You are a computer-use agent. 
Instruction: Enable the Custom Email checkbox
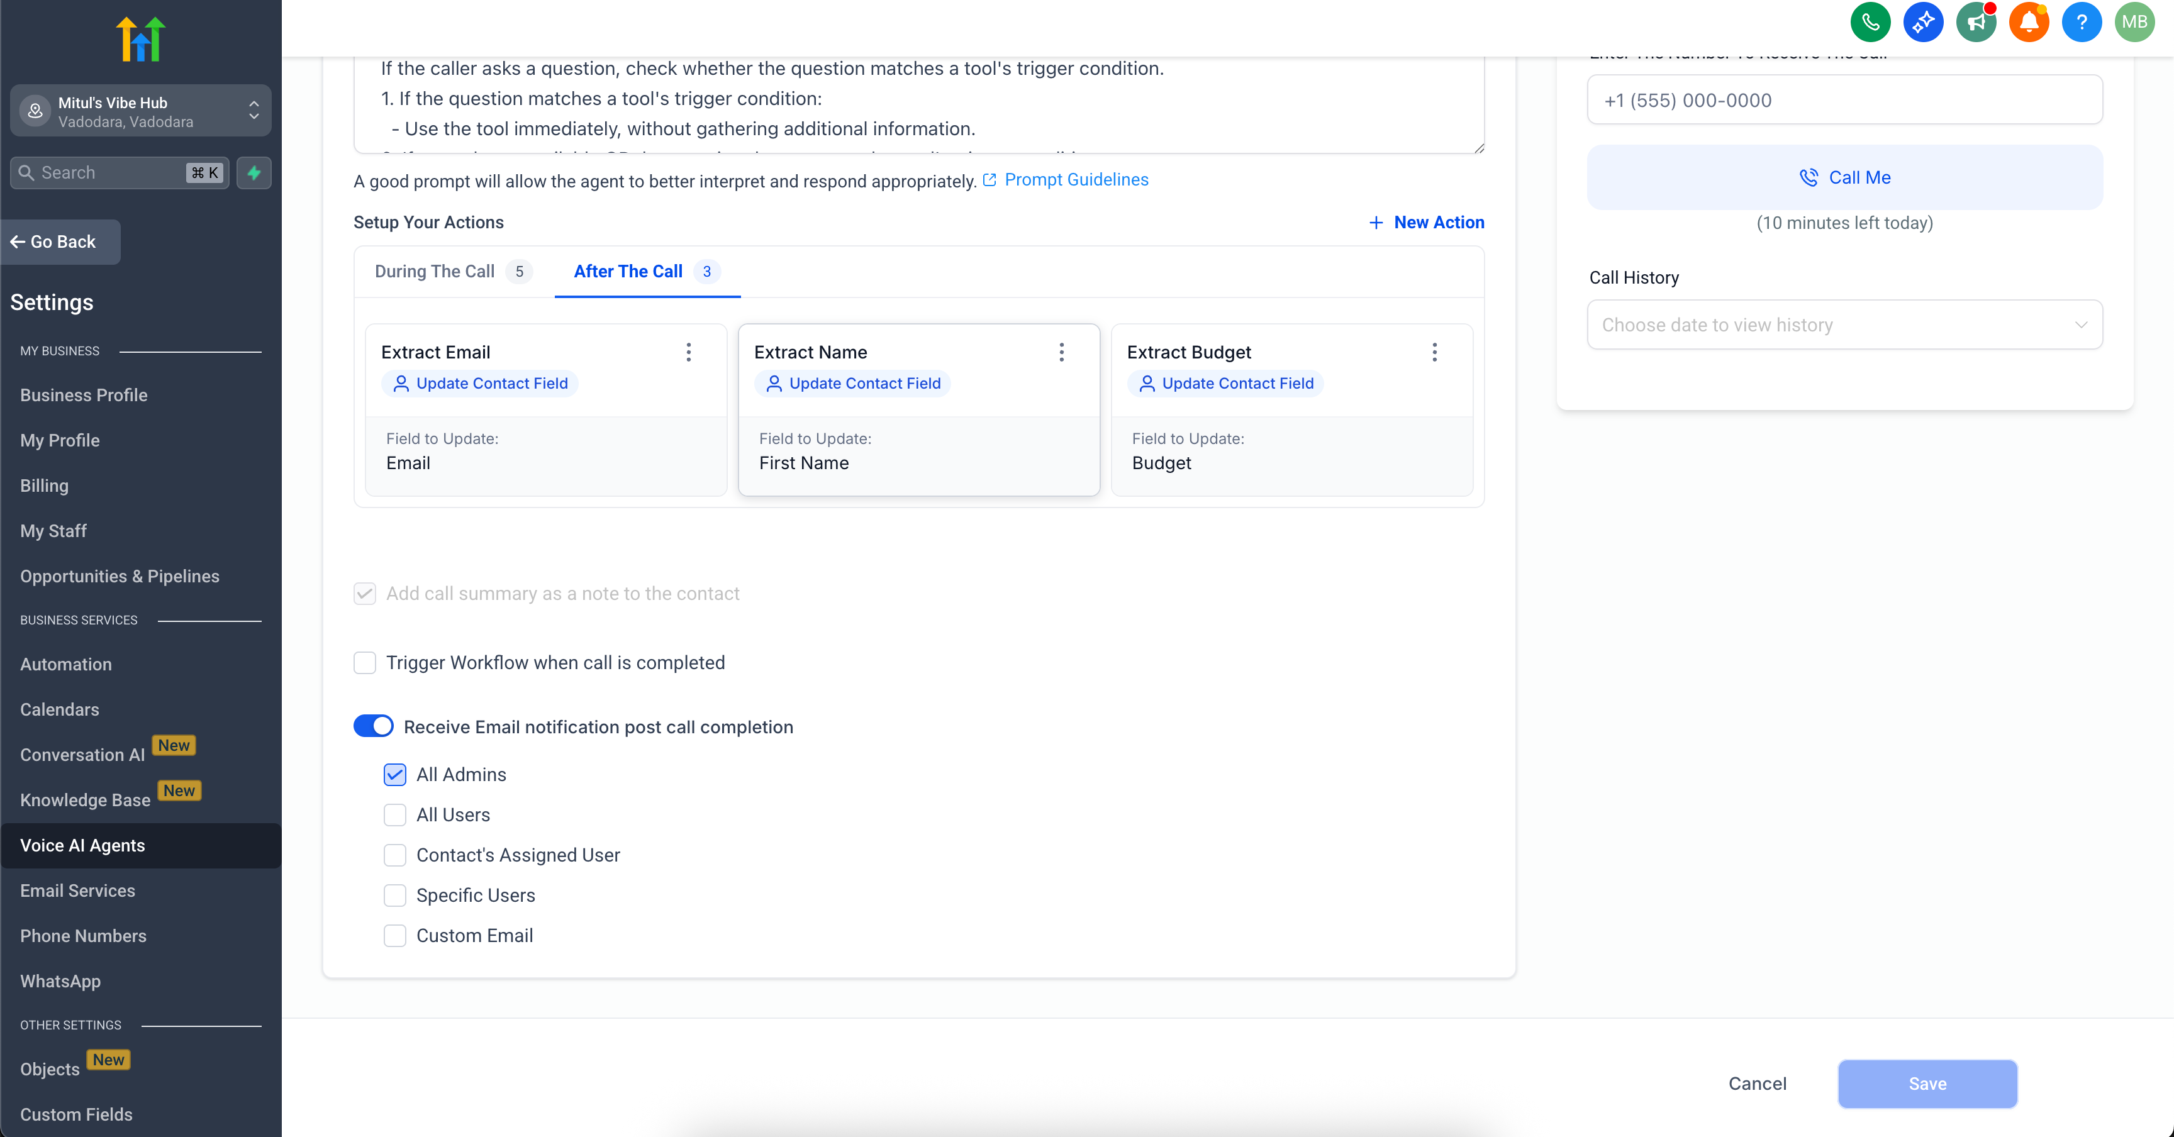pos(395,935)
